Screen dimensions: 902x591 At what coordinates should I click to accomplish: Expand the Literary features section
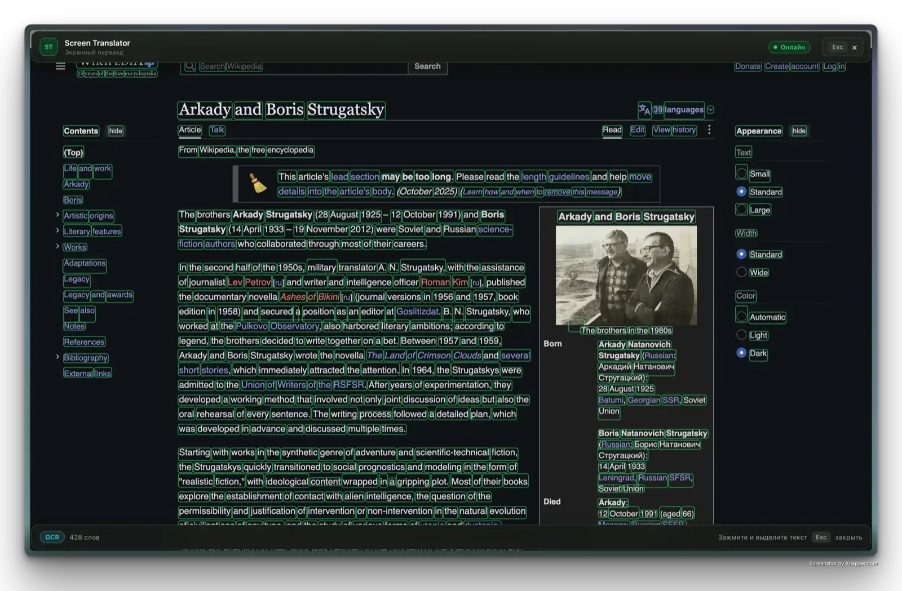coord(58,230)
